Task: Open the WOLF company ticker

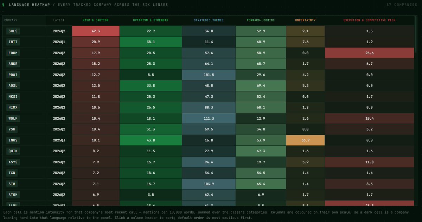Action: pyautogui.click(x=13, y=119)
